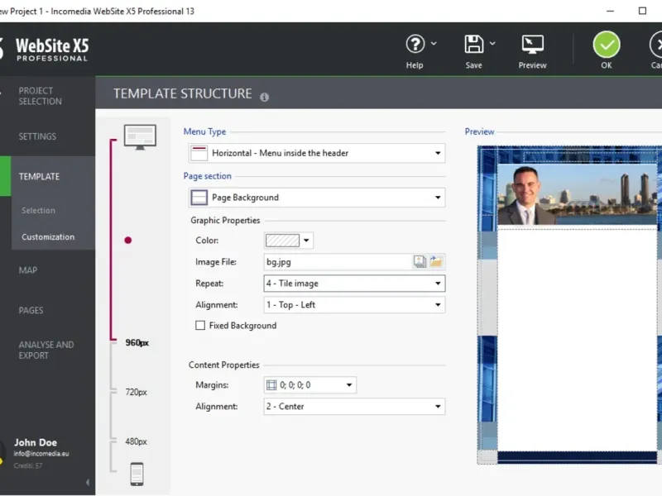Screen dimensions: 662x496
Task: Click the red breakpoint marker dot
Action: 128,241
